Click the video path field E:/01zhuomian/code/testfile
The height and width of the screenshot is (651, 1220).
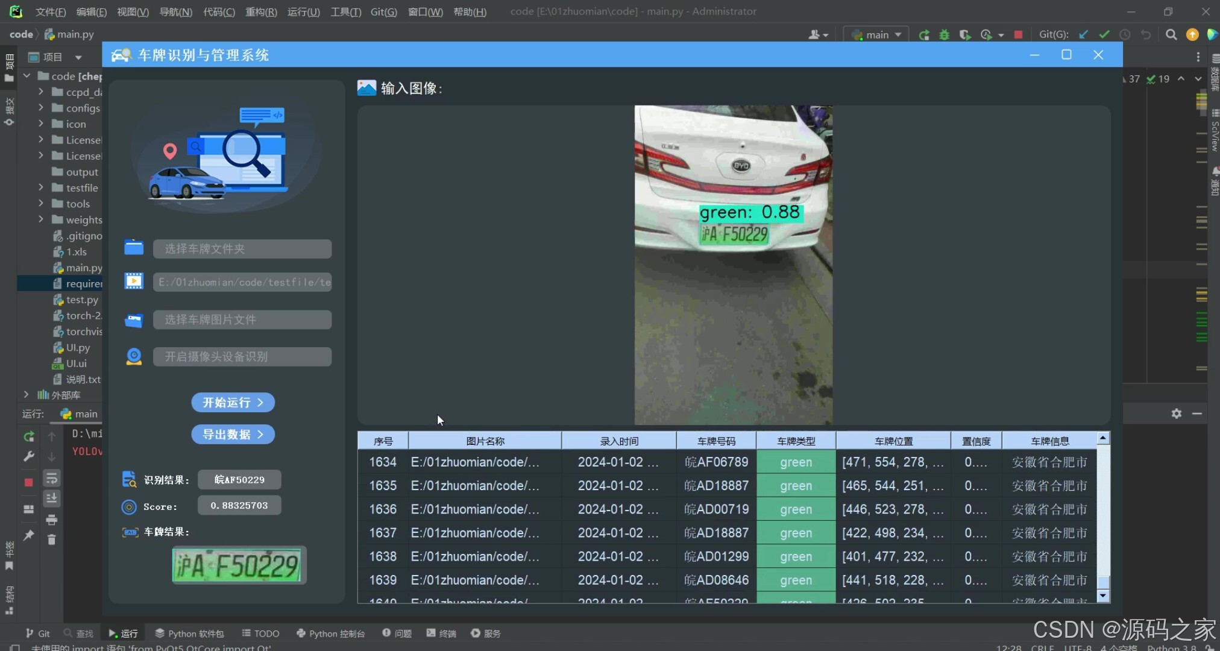point(242,282)
